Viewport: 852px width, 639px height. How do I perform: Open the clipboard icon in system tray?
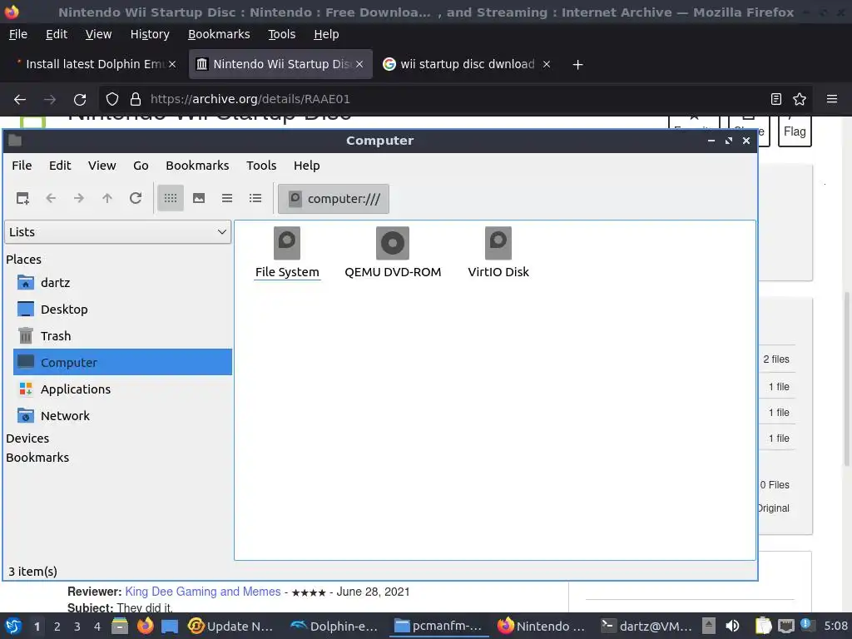(764, 626)
